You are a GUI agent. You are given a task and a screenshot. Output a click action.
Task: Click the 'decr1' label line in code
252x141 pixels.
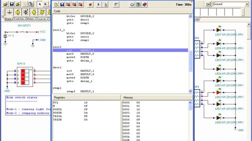click(57, 67)
